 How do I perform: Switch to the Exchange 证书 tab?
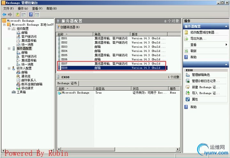pyautogui.click(x=67, y=83)
